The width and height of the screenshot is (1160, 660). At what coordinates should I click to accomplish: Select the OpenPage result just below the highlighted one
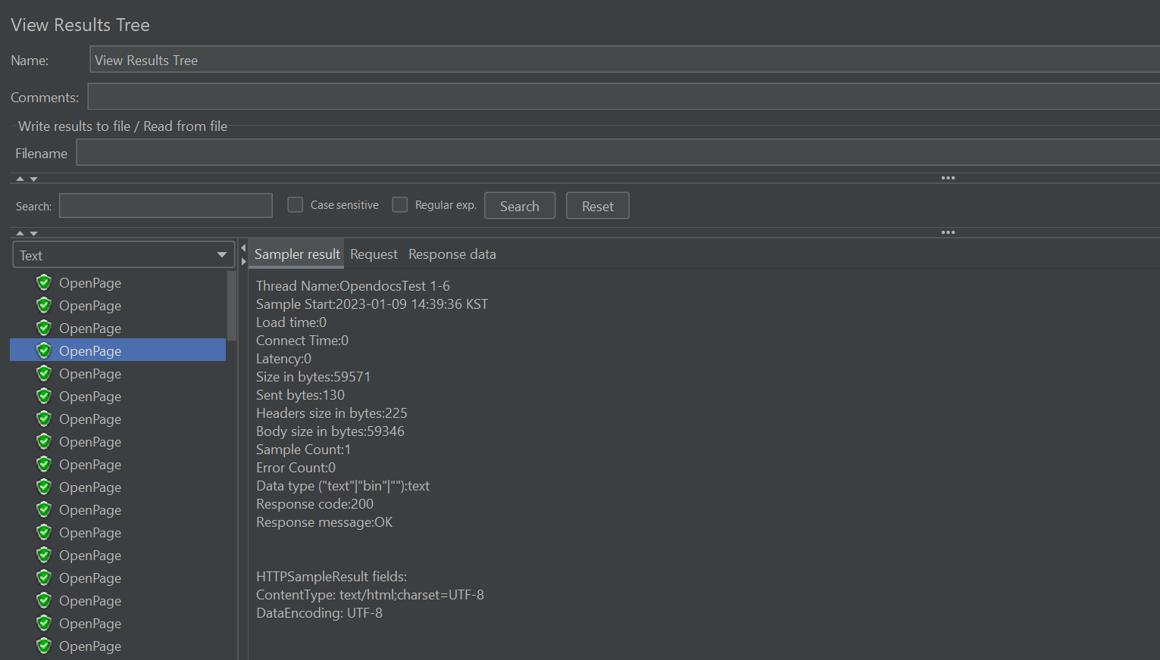pyautogui.click(x=90, y=374)
